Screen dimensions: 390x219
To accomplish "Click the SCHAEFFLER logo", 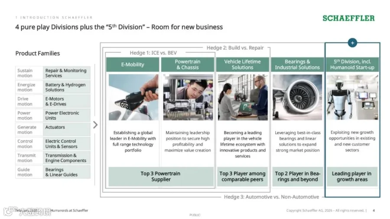I will (348, 18).
